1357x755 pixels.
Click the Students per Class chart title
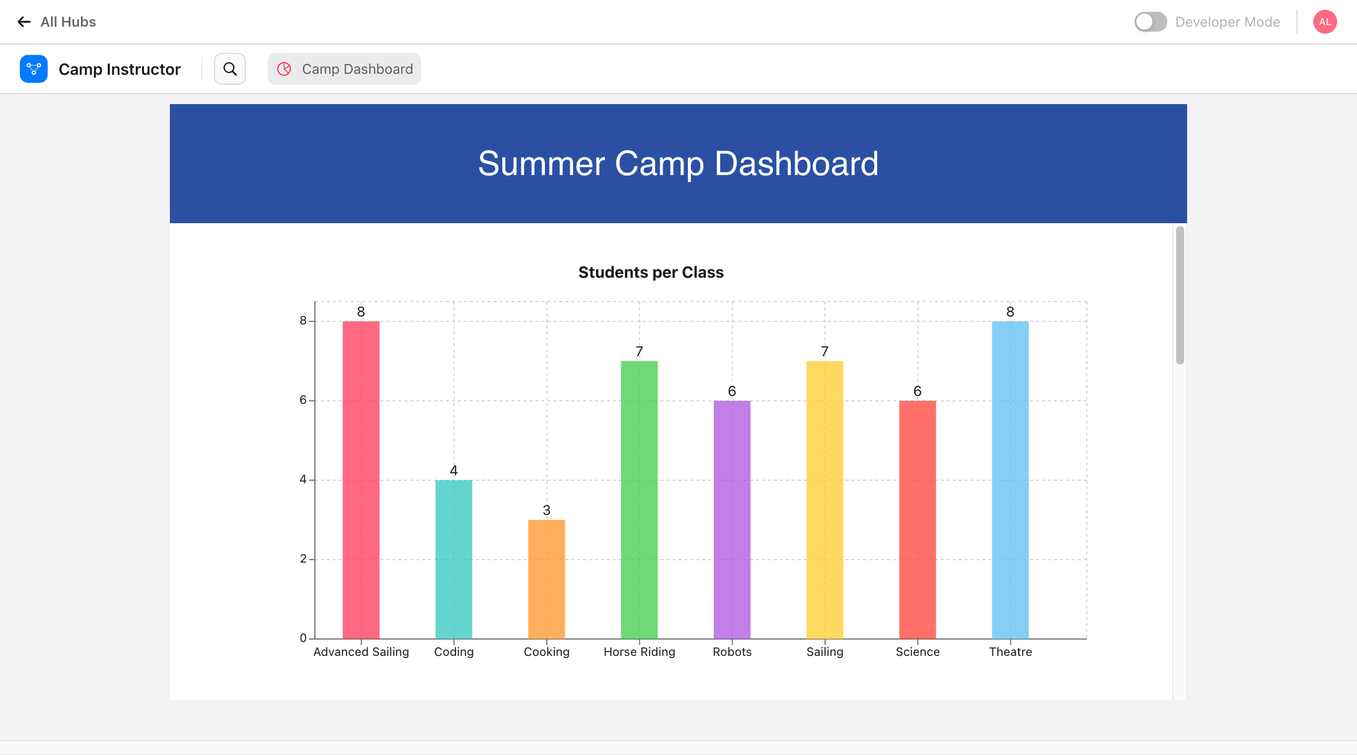651,272
